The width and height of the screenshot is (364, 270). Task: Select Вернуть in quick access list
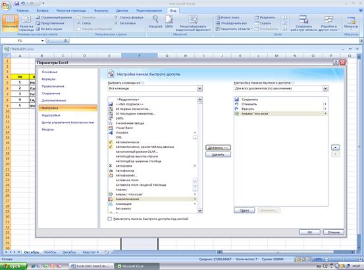click(x=281, y=109)
